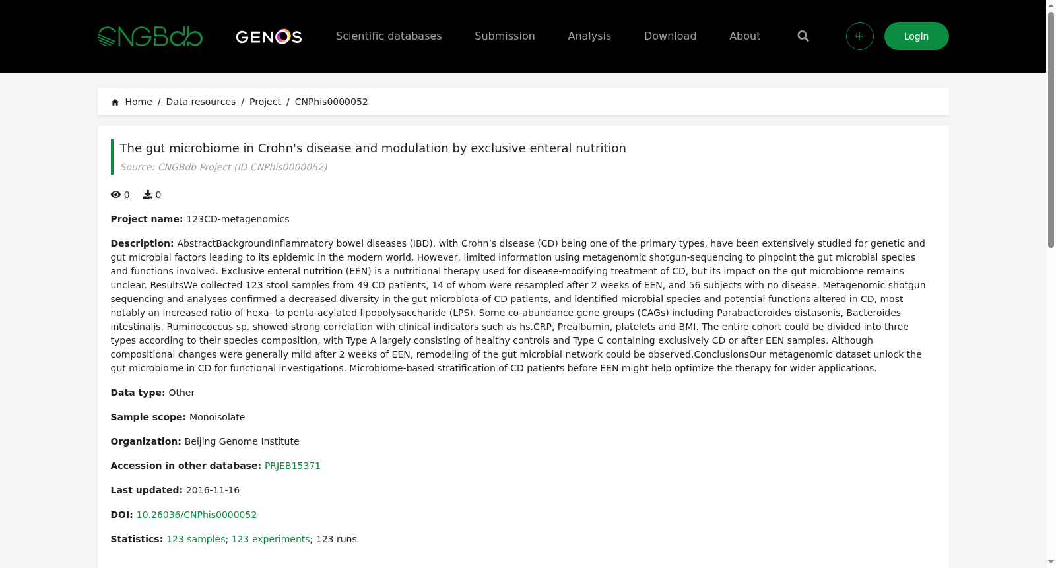The width and height of the screenshot is (1056, 568).
Task: Click the last updated date 2016-11-16
Action: pyautogui.click(x=213, y=490)
